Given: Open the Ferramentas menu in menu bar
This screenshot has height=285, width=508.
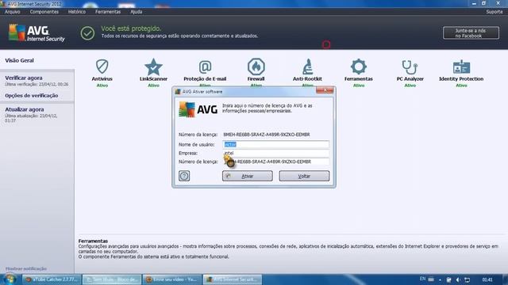Looking at the screenshot, I should point(108,12).
